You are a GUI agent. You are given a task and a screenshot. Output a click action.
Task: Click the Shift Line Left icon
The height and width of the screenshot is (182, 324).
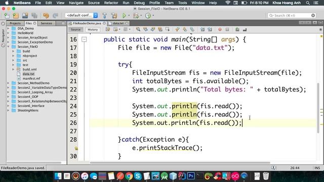[x=202, y=29]
